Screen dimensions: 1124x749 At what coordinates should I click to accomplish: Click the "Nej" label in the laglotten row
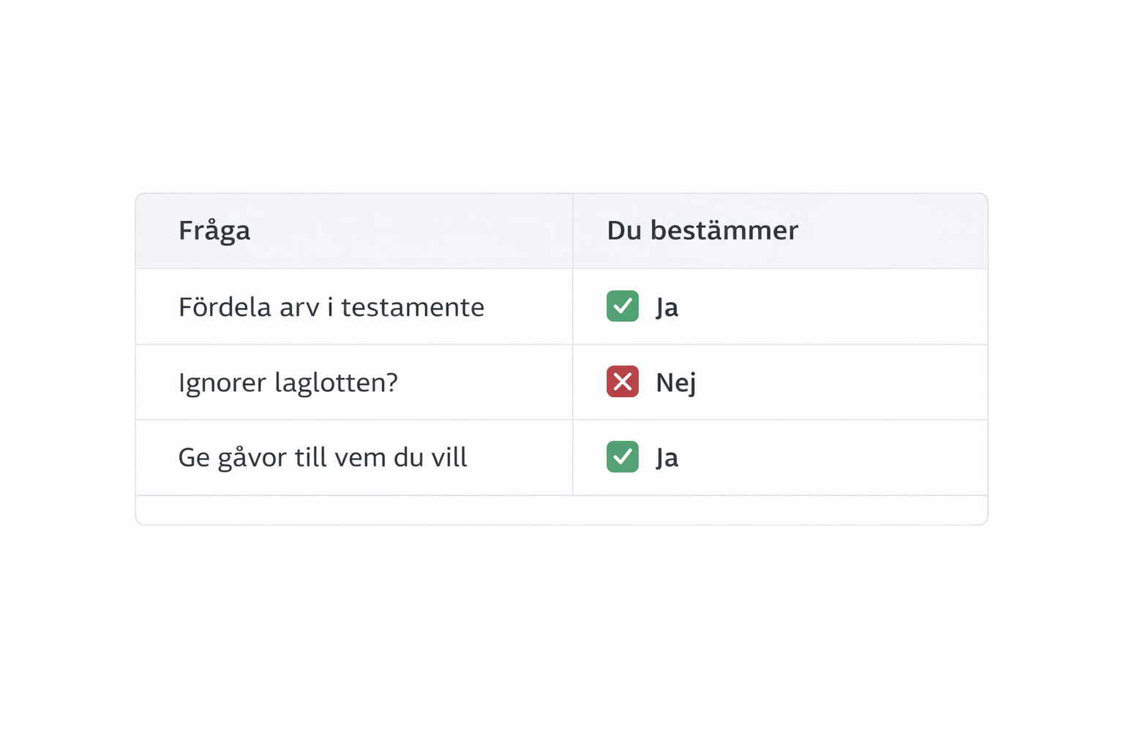point(675,383)
